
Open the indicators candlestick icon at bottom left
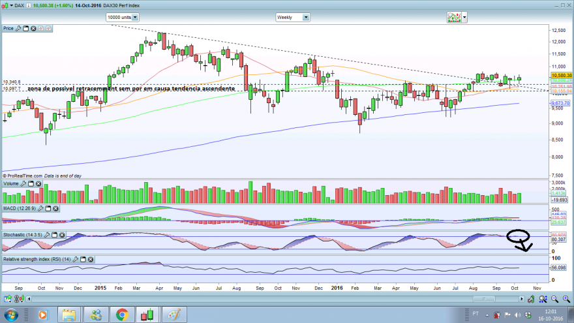pos(19,300)
